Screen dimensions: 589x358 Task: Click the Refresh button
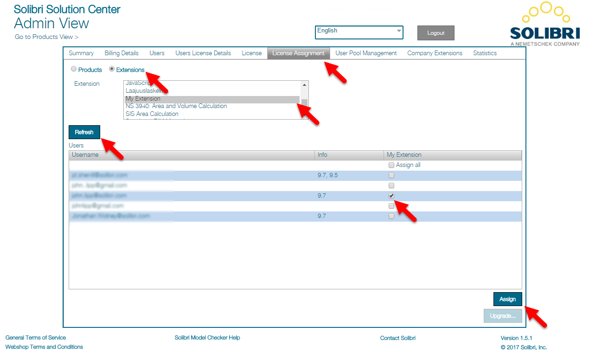(84, 132)
